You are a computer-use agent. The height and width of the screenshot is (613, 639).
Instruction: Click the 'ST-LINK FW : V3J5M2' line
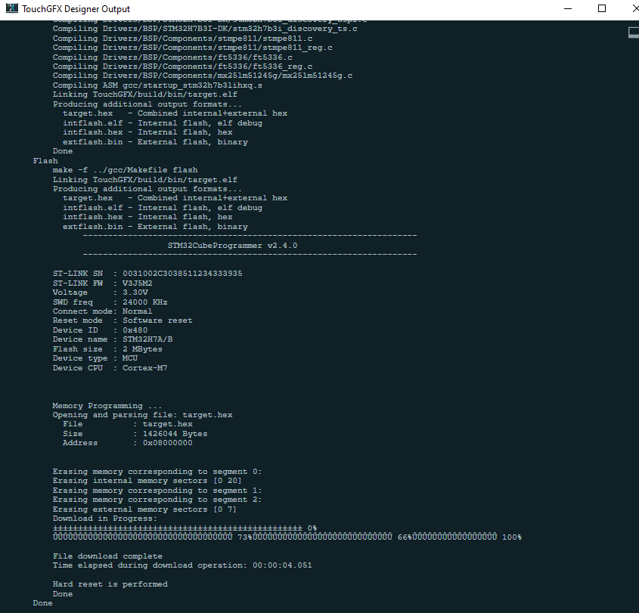pyautogui.click(x=102, y=283)
